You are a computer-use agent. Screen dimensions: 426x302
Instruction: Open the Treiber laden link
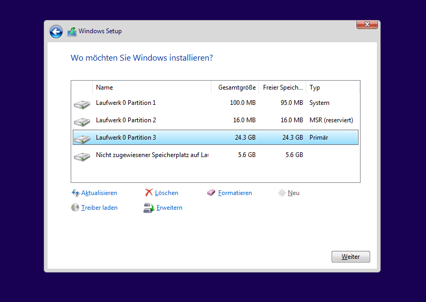pyautogui.click(x=100, y=208)
